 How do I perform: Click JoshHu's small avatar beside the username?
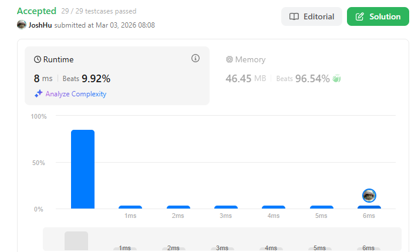22,25
